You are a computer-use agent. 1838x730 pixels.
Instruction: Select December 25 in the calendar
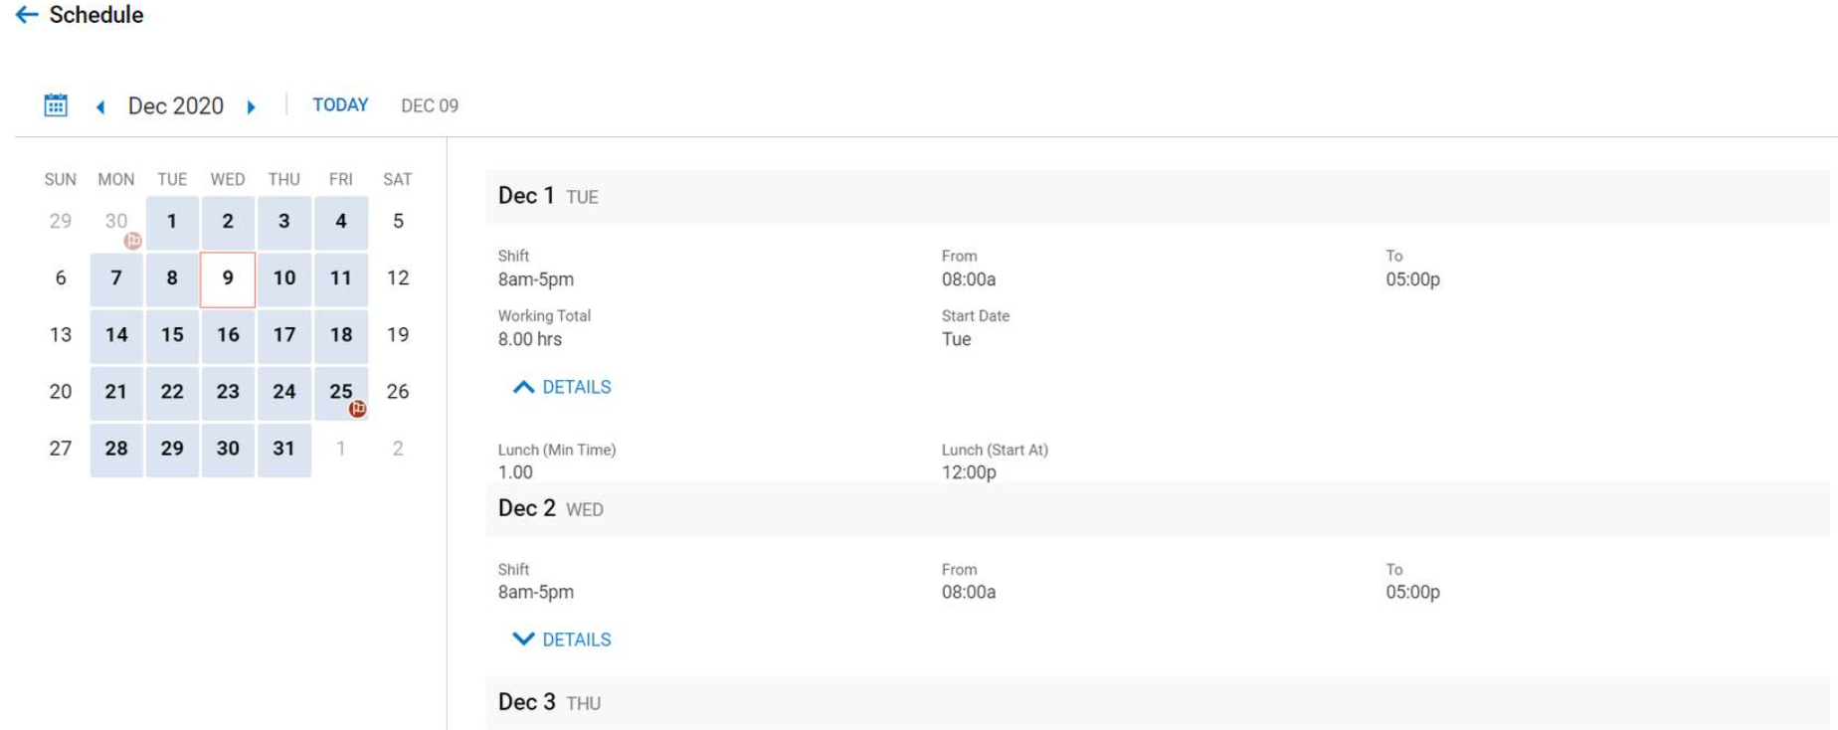tap(341, 392)
